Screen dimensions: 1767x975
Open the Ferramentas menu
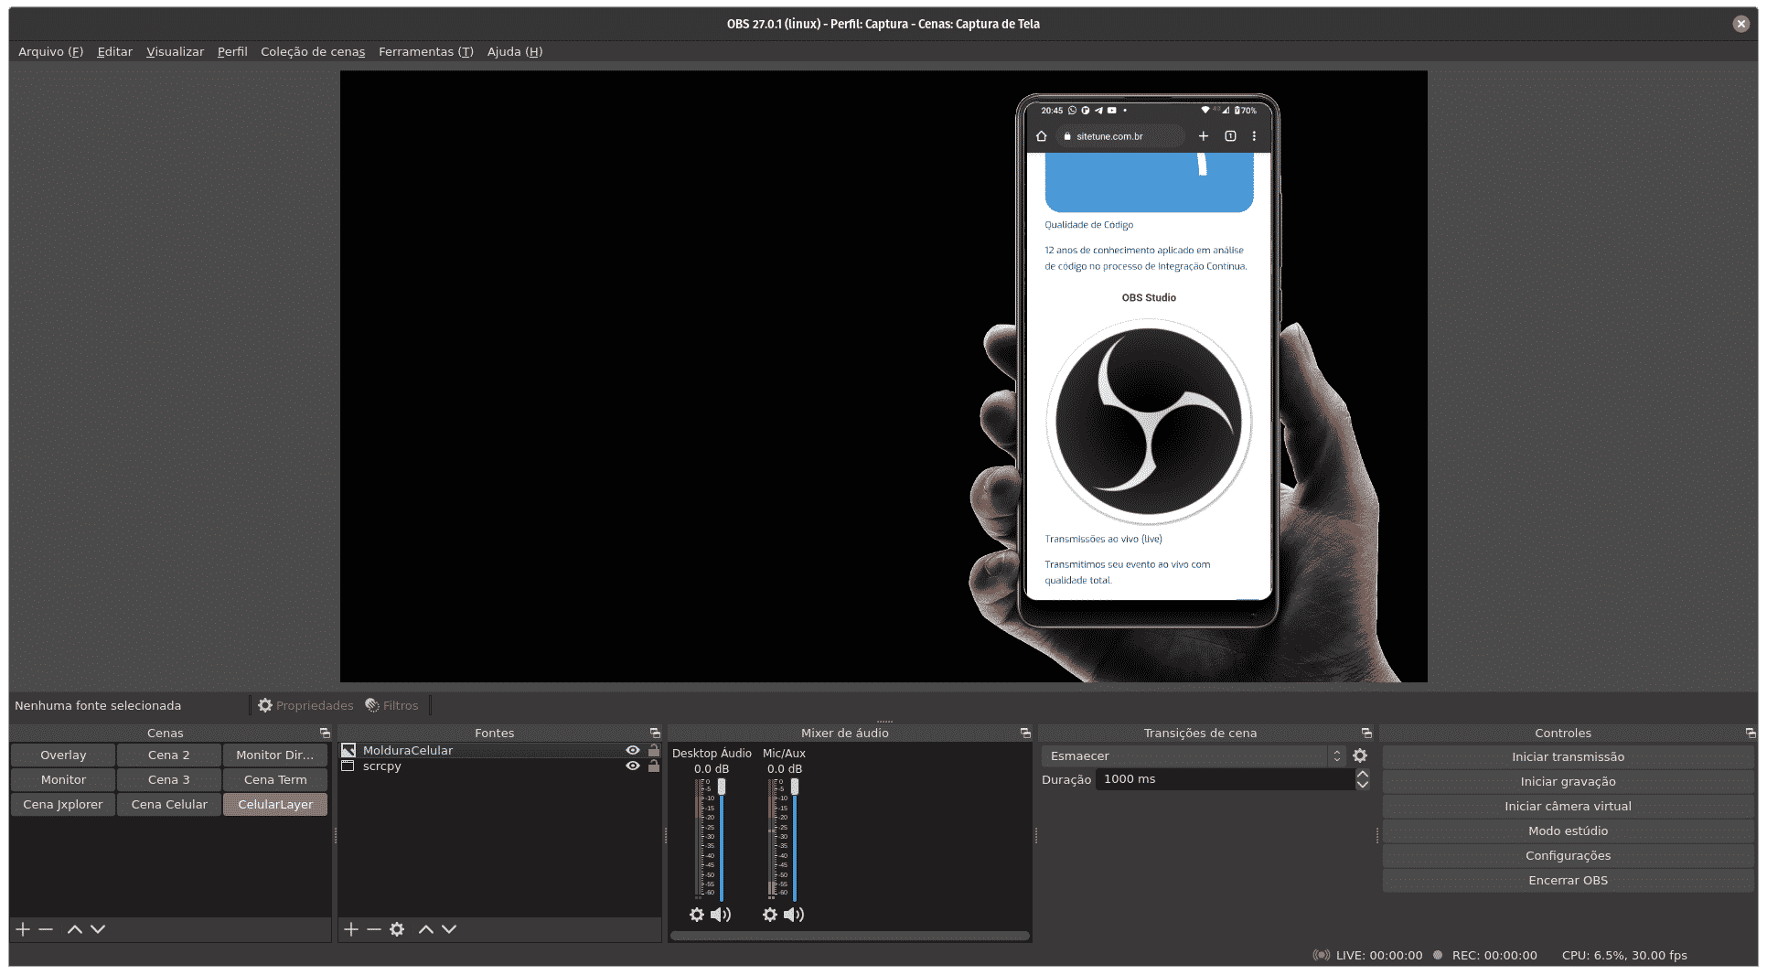(x=425, y=51)
